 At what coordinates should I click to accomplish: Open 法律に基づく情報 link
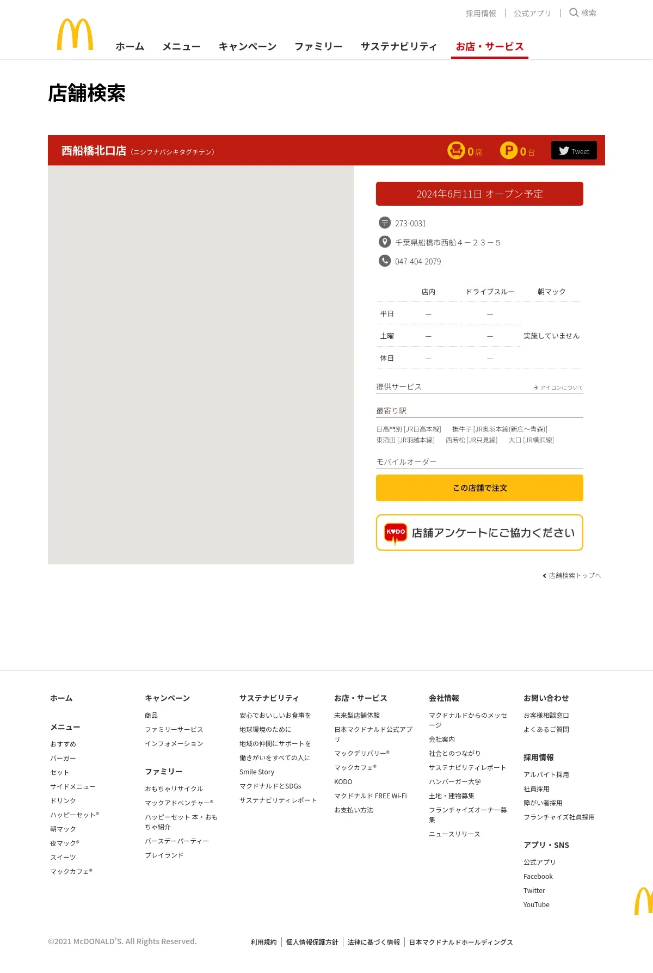(374, 942)
